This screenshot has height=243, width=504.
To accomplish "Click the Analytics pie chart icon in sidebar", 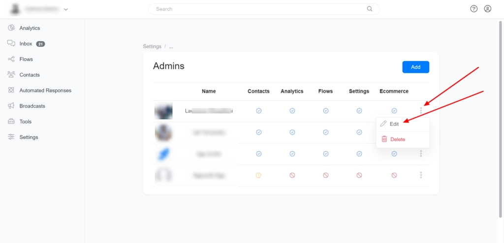I will 11,28.
